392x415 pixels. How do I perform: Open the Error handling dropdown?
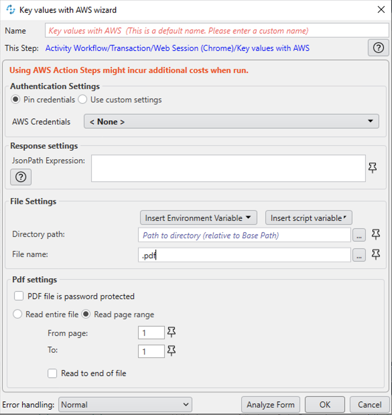click(125, 405)
